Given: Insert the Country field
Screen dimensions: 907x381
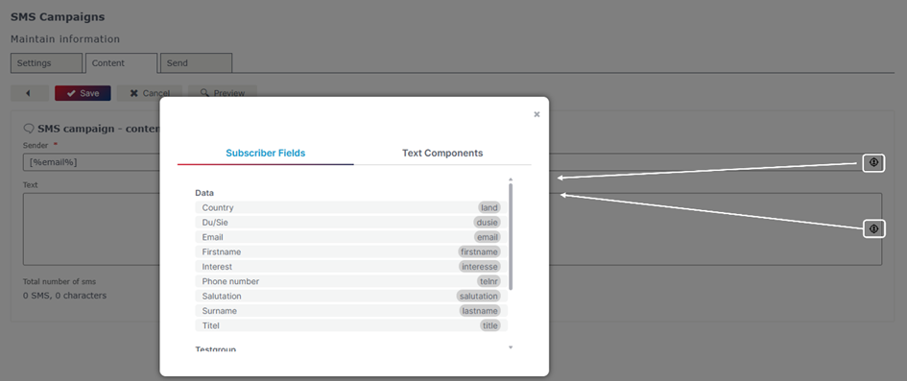Looking at the screenshot, I should pos(351,207).
